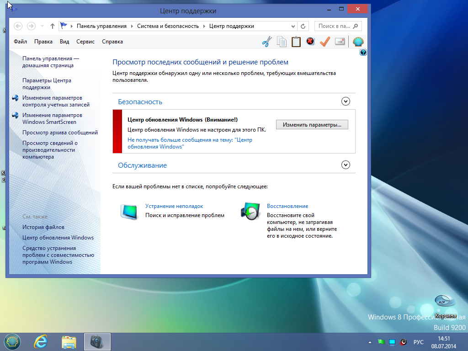Click Система и безопасность breadcrumb
This screenshot has height=351, width=468.
(168, 26)
